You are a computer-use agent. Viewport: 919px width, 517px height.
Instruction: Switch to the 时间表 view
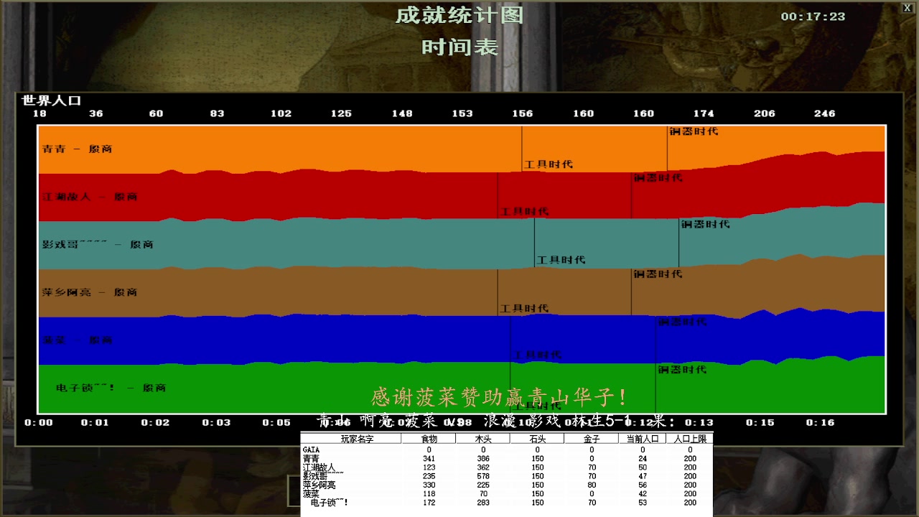(459, 49)
